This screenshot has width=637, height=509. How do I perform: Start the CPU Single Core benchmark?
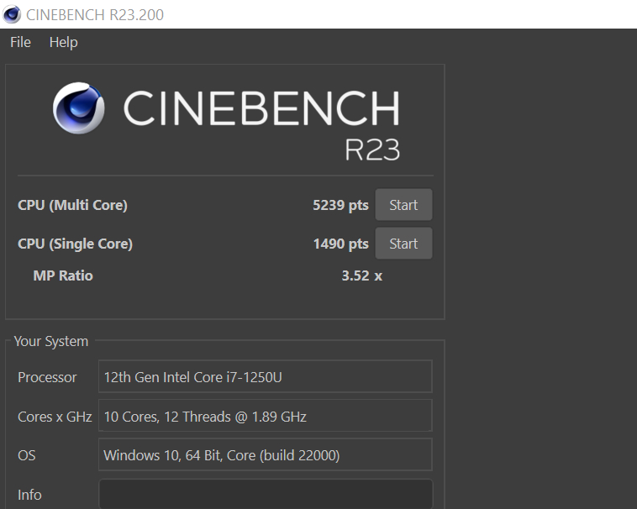click(x=403, y=244)
